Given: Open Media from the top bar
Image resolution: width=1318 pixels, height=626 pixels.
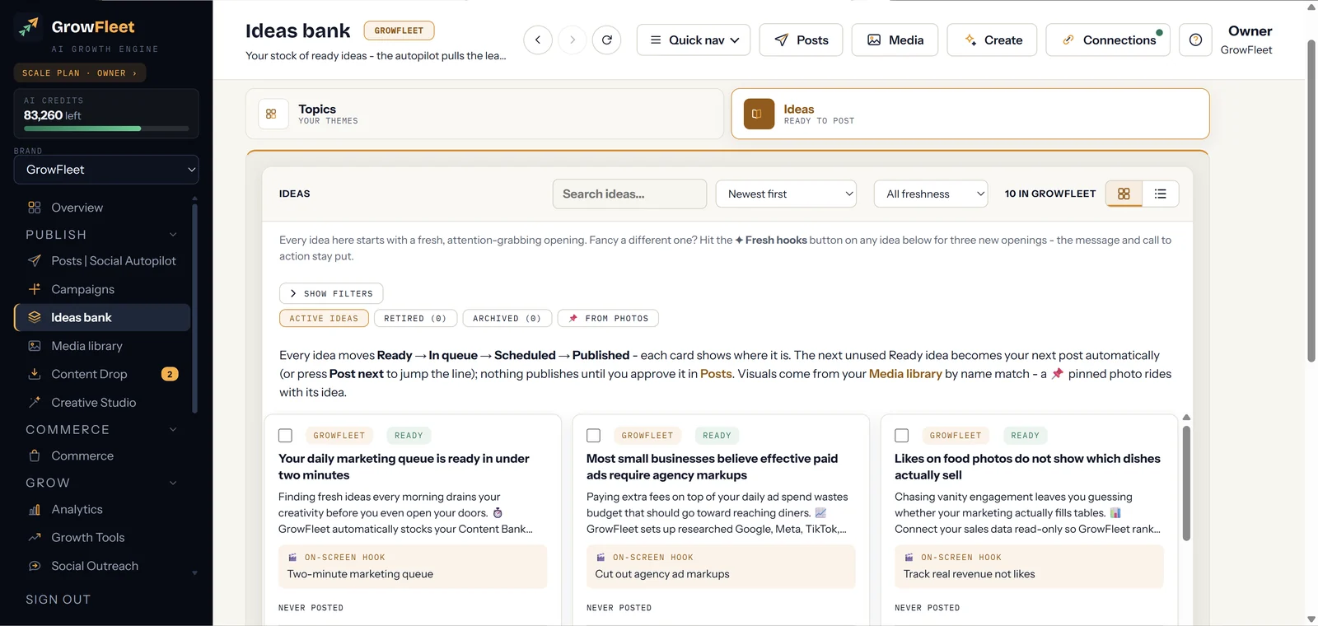Looking at the screenshot, I should 895,40.
